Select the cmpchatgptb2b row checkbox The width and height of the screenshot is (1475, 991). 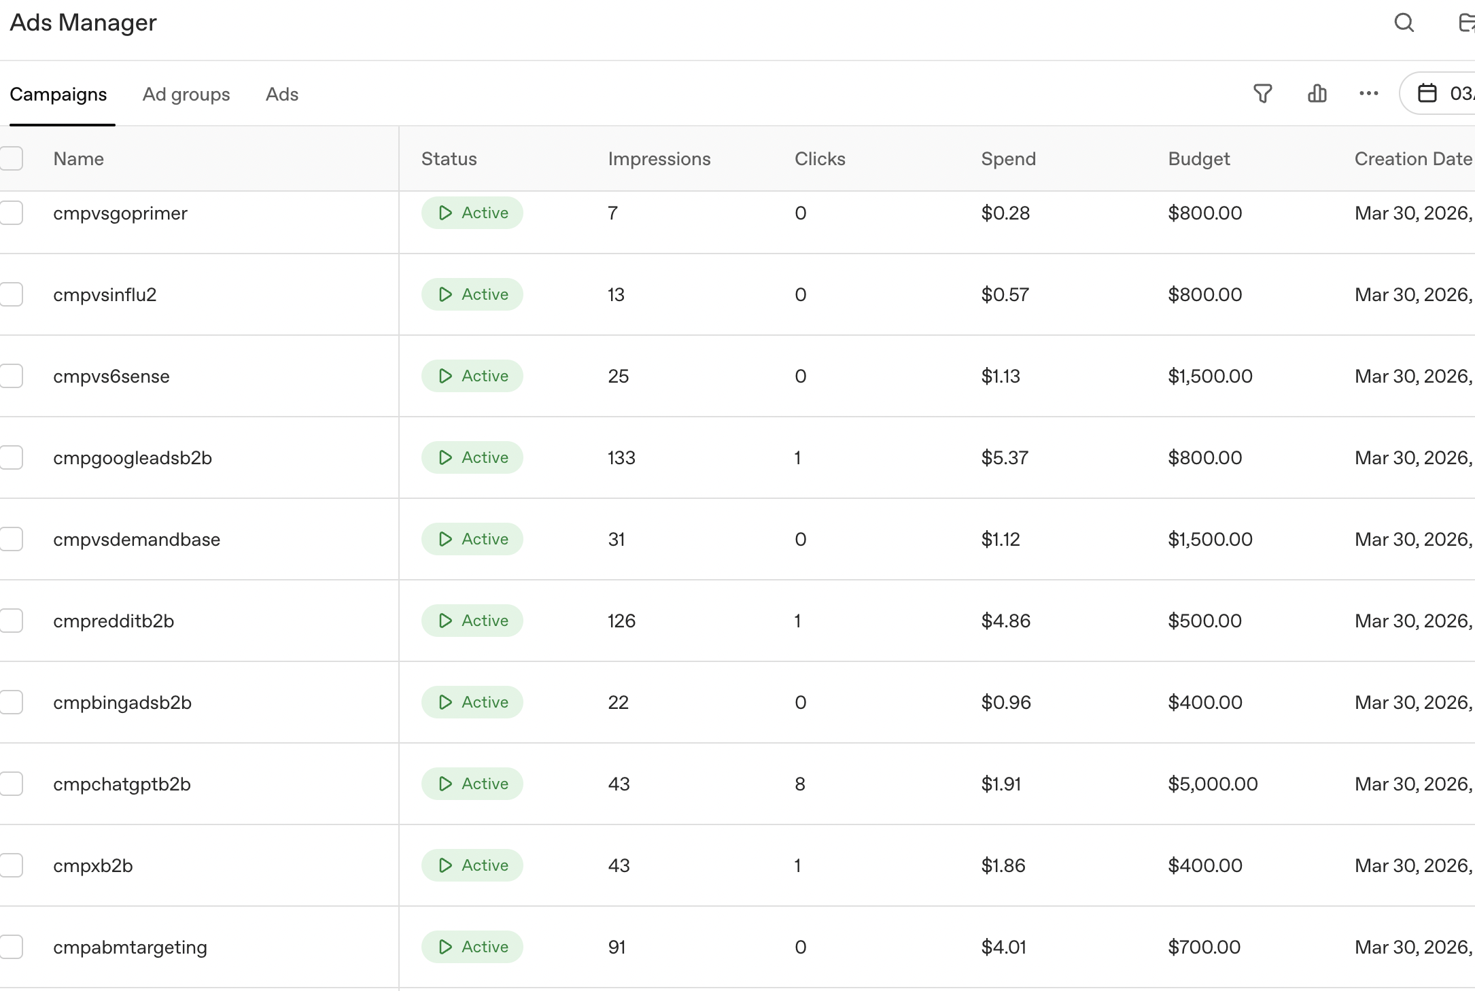12,784
